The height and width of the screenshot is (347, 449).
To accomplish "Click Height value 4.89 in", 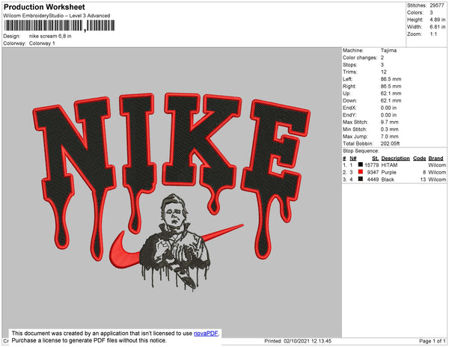I will point(438,19).
